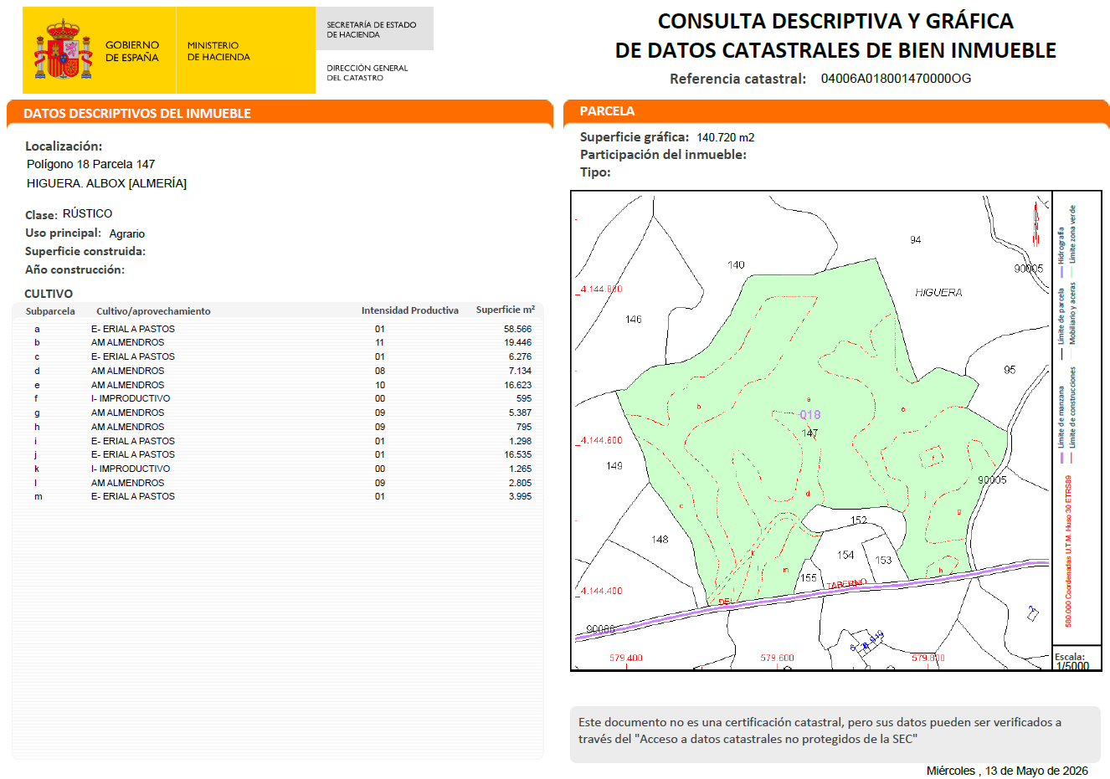Click the 'Cultivo/aprovechamiento' column header
1110x779 pixels.
[153, 311]
